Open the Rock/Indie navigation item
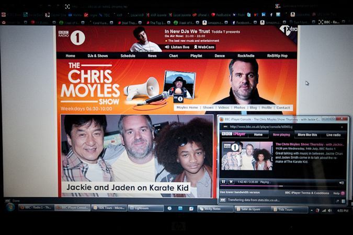 (x=246, y=56)
